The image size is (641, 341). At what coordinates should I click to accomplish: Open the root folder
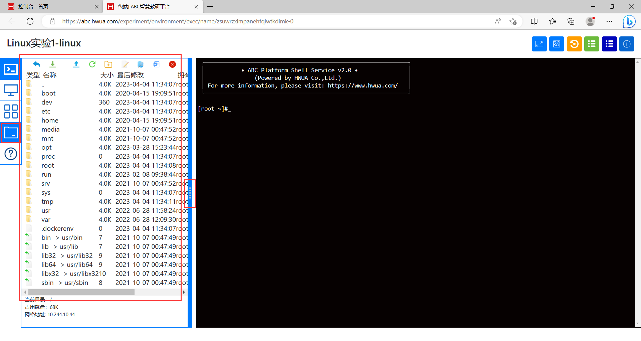[48, 165]
